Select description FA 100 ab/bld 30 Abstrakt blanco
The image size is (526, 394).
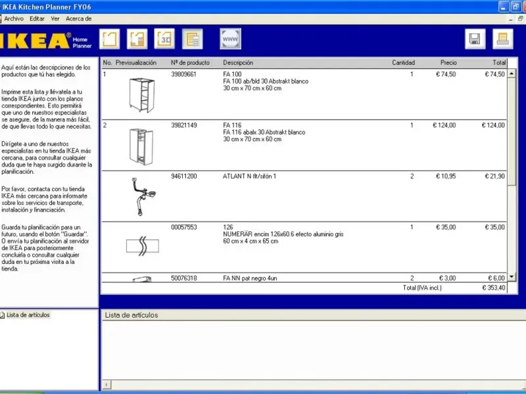coord(266,81)
